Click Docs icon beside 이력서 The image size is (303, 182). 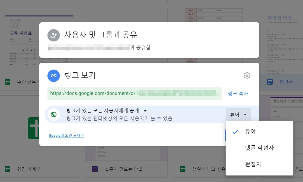(x=270, y=82)
